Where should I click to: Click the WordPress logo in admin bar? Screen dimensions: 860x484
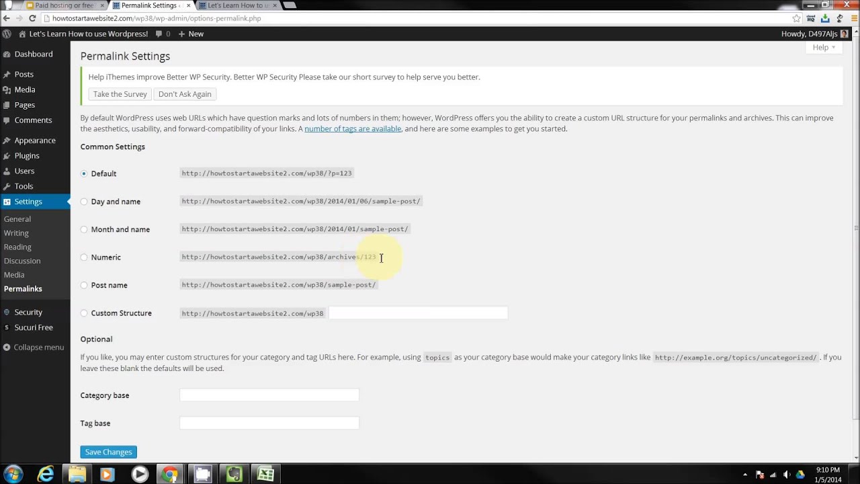click(x=7, y=34)
